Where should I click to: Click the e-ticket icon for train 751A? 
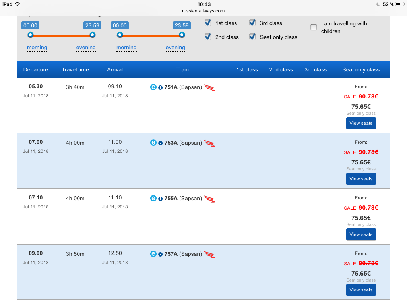(153, 87)
